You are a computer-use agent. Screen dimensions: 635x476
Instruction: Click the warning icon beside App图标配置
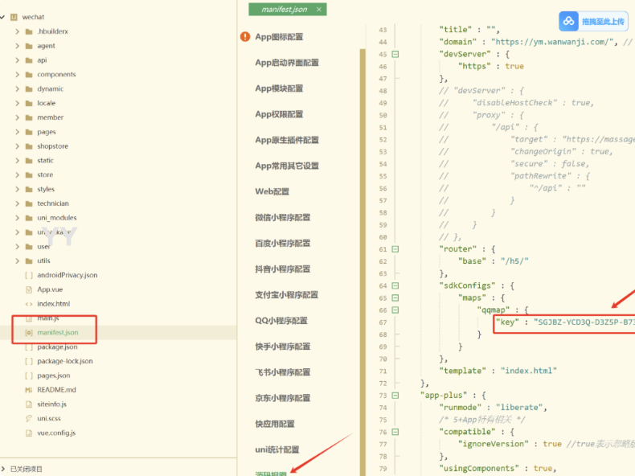click(x=244, y=37)
